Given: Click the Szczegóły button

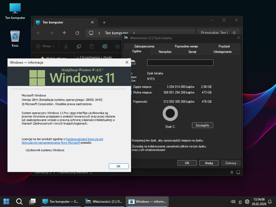Looking at the screenshot, I should coord(202,125).
